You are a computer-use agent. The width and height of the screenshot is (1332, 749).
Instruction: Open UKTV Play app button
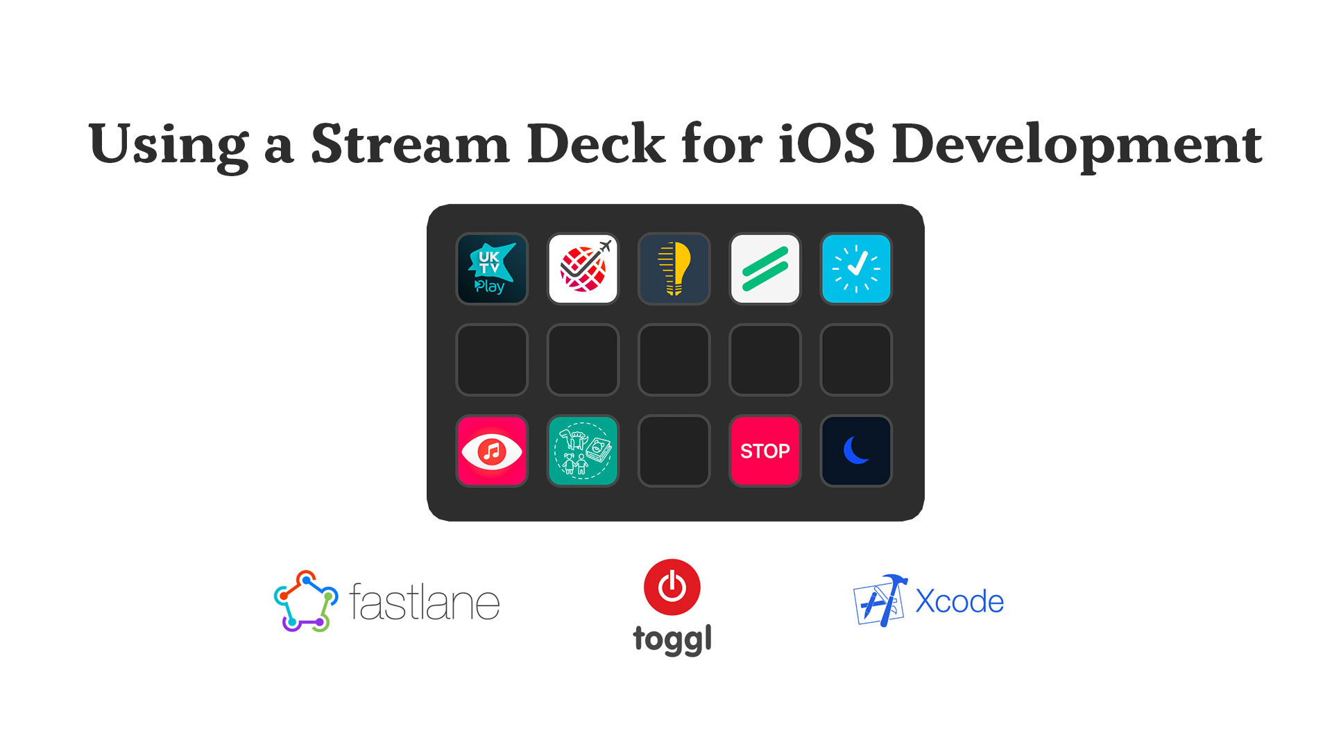(x=492, y=268)
